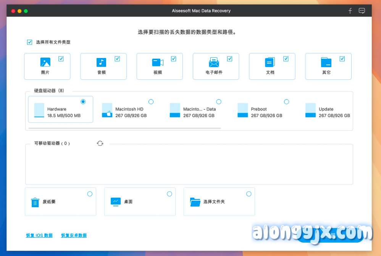Click the 音频 (audio) music note icon

click(101, 62)
